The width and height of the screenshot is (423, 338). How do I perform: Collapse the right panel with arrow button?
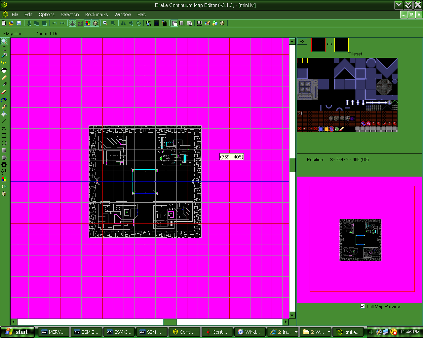(x=302, y=41)
